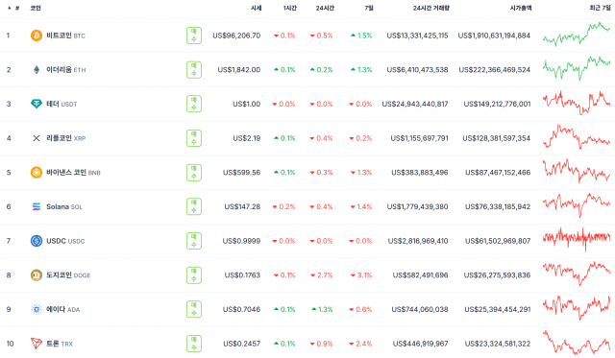The image size is (615, 358).
Task: Click the XRP coin icon
Action: (x=37, y=138)
